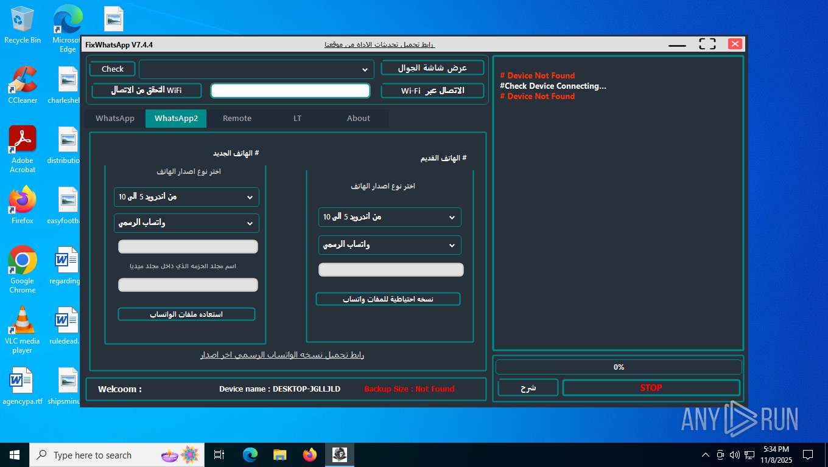828x467 pixels.
Task: Open the Remote tab
Action: pos(237,119)
